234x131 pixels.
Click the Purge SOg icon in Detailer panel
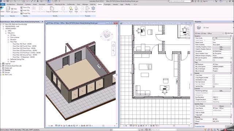(22, 13)
